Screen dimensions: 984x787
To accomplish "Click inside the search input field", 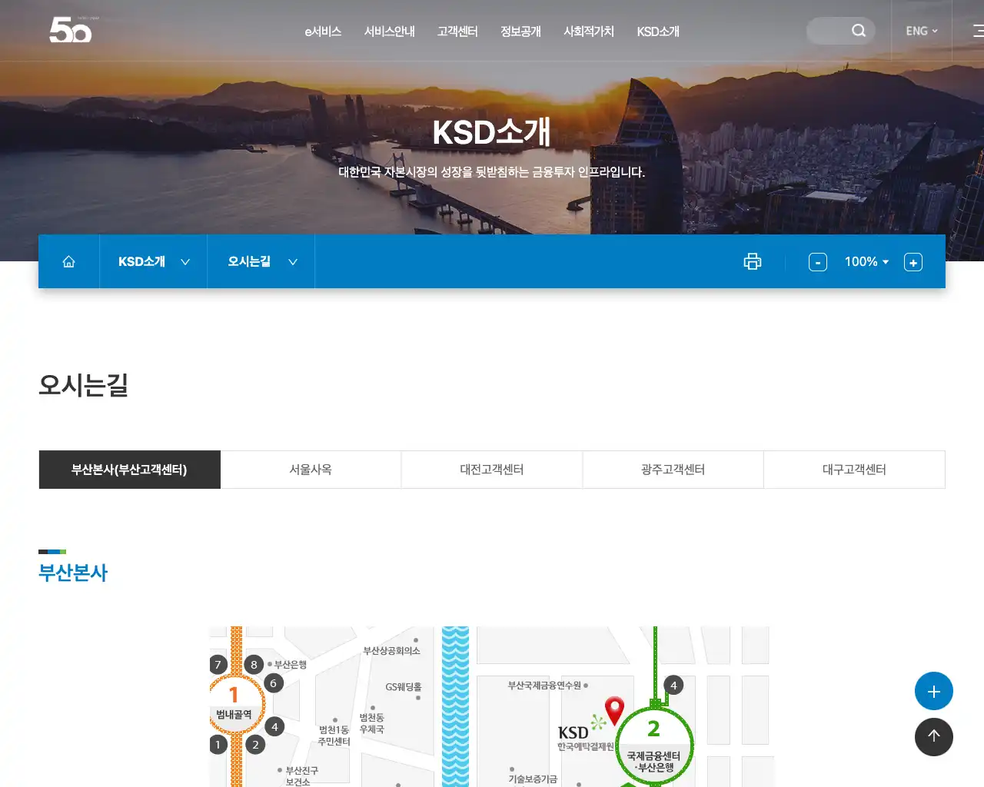I will coord(830,31).
